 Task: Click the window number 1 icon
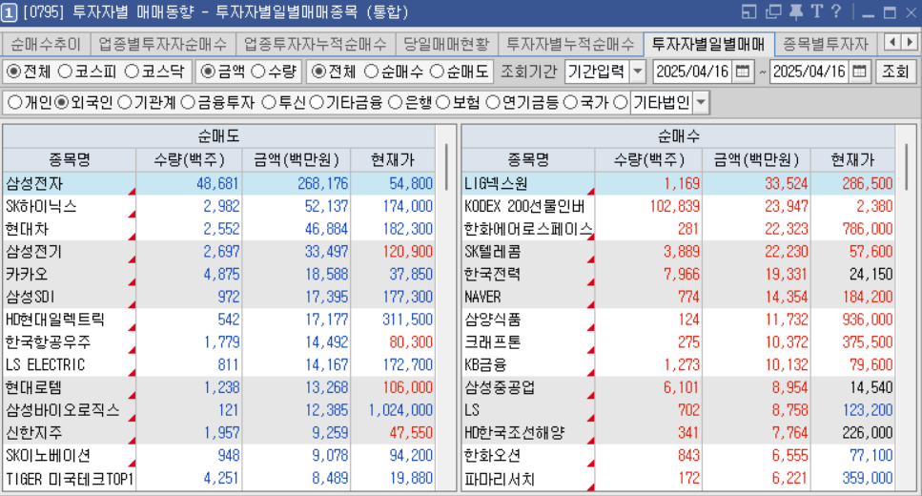click(9, 13)
